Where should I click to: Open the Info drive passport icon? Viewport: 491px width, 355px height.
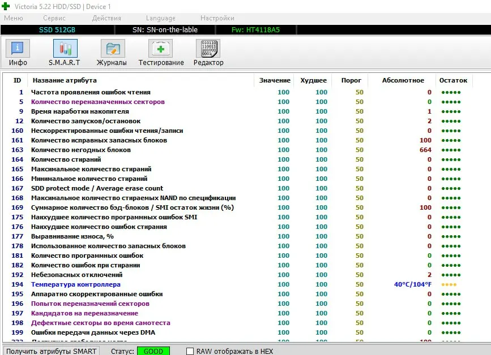18,49
